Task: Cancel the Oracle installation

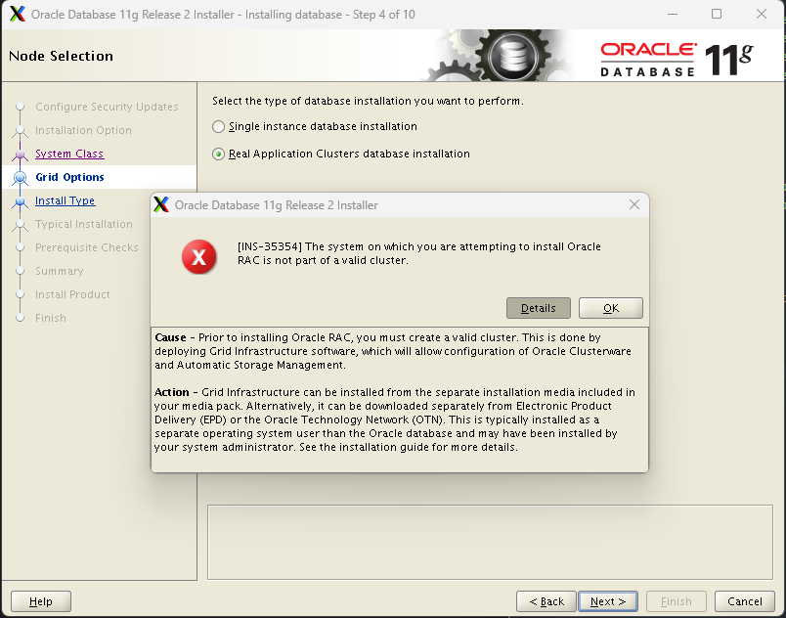Action: pos(744,601)
